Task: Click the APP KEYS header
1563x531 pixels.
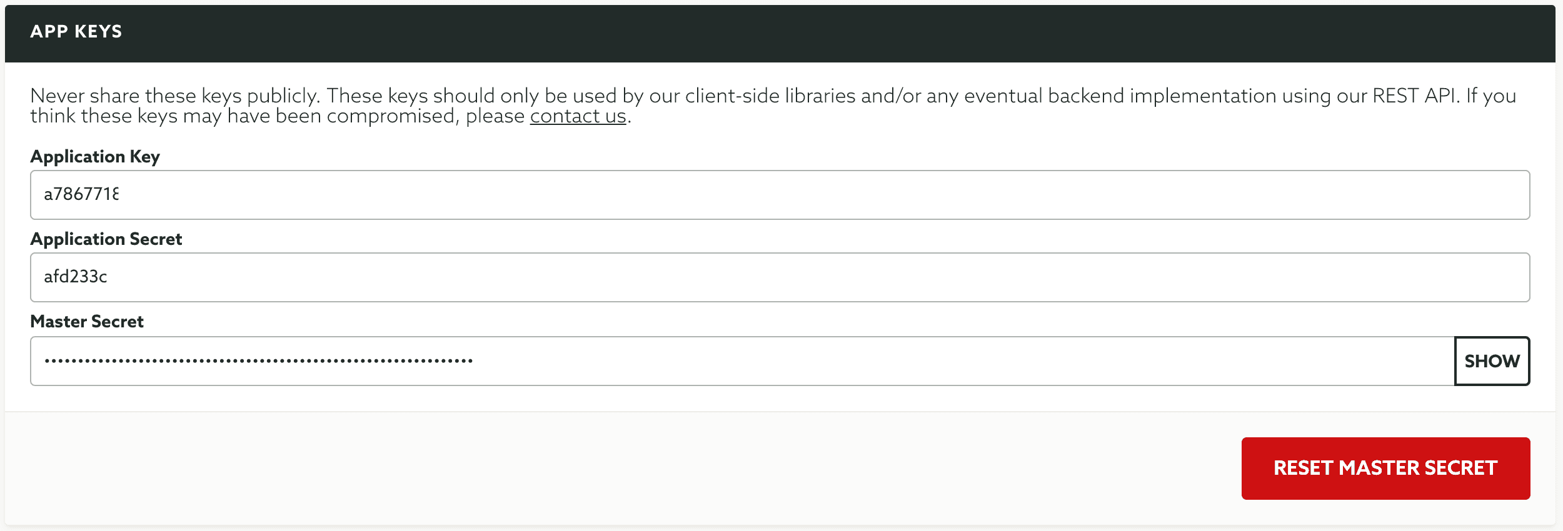Action: click(76, 31)
